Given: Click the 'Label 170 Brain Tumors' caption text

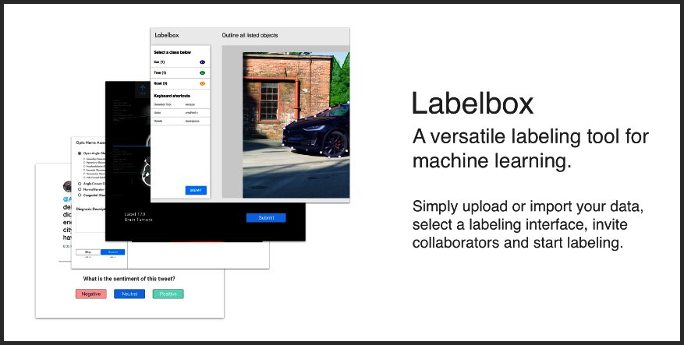Looking at the screenshot, I should point(138,217).
